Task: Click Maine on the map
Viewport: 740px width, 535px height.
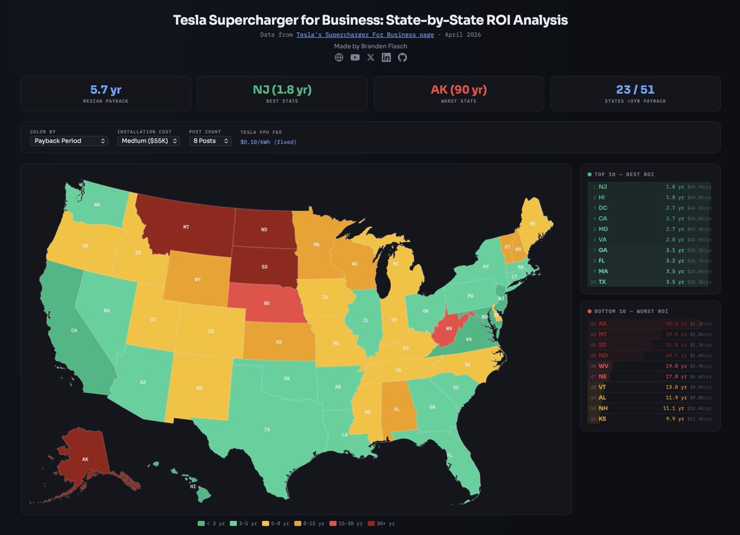Action: point(532,223)
